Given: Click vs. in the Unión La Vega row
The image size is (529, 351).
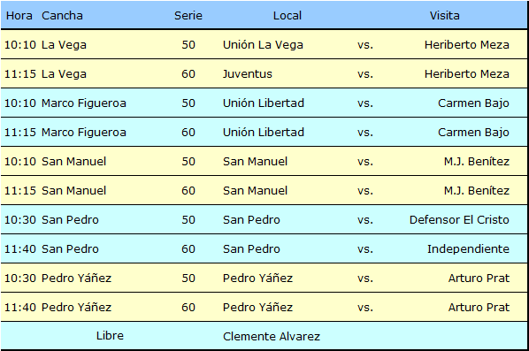Looking at the screenshot, I should tap(365, 45).
